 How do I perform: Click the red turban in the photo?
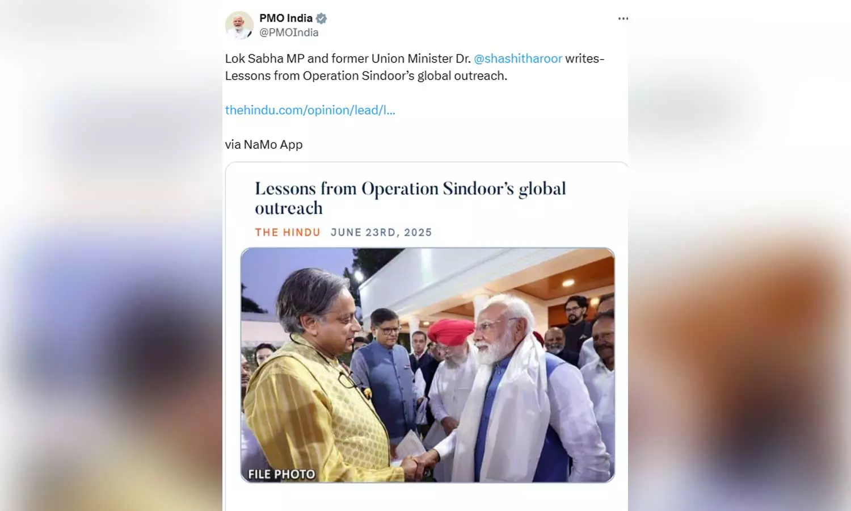[452, 332]
